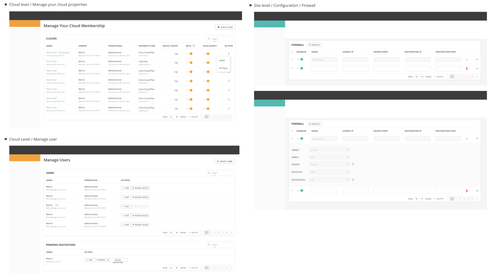Go to next page in expanded Firewall view

[476, 199]
